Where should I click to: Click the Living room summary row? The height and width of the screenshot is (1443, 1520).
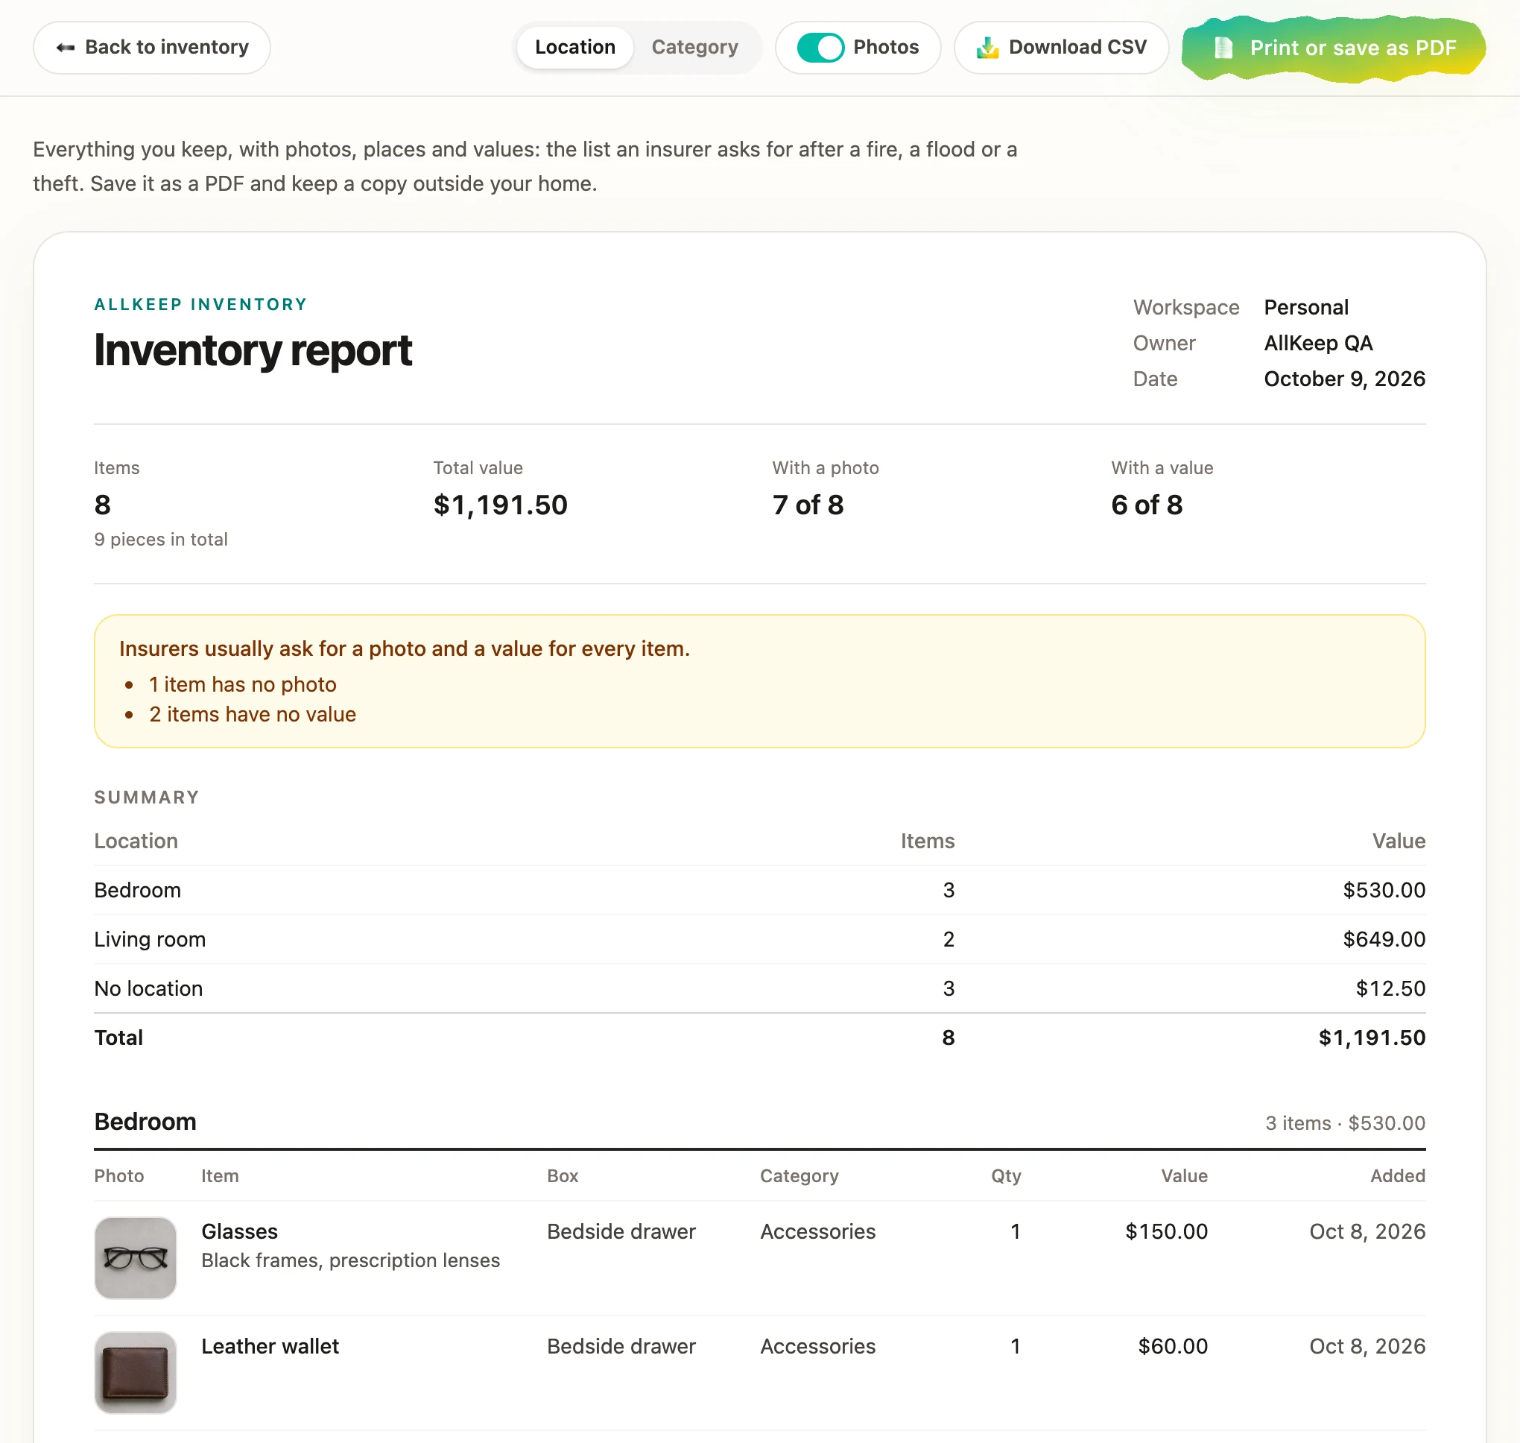click(759, 939)
